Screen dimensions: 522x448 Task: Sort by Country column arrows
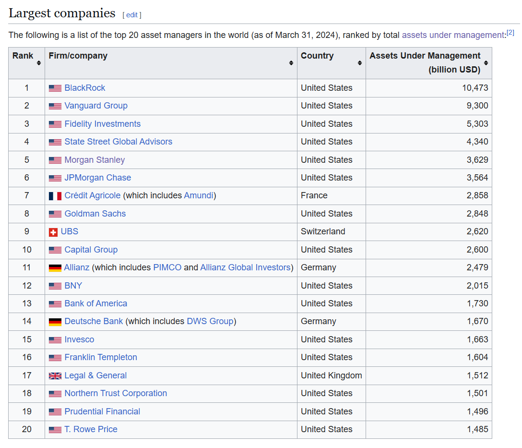tap(359, 63)
